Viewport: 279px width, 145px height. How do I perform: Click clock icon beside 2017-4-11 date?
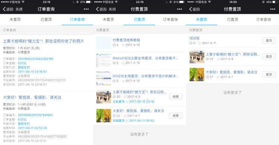200,43
